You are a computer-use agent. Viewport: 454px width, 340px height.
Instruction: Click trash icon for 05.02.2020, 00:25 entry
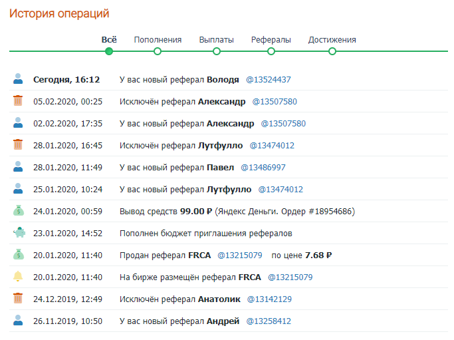click(18, 100)
